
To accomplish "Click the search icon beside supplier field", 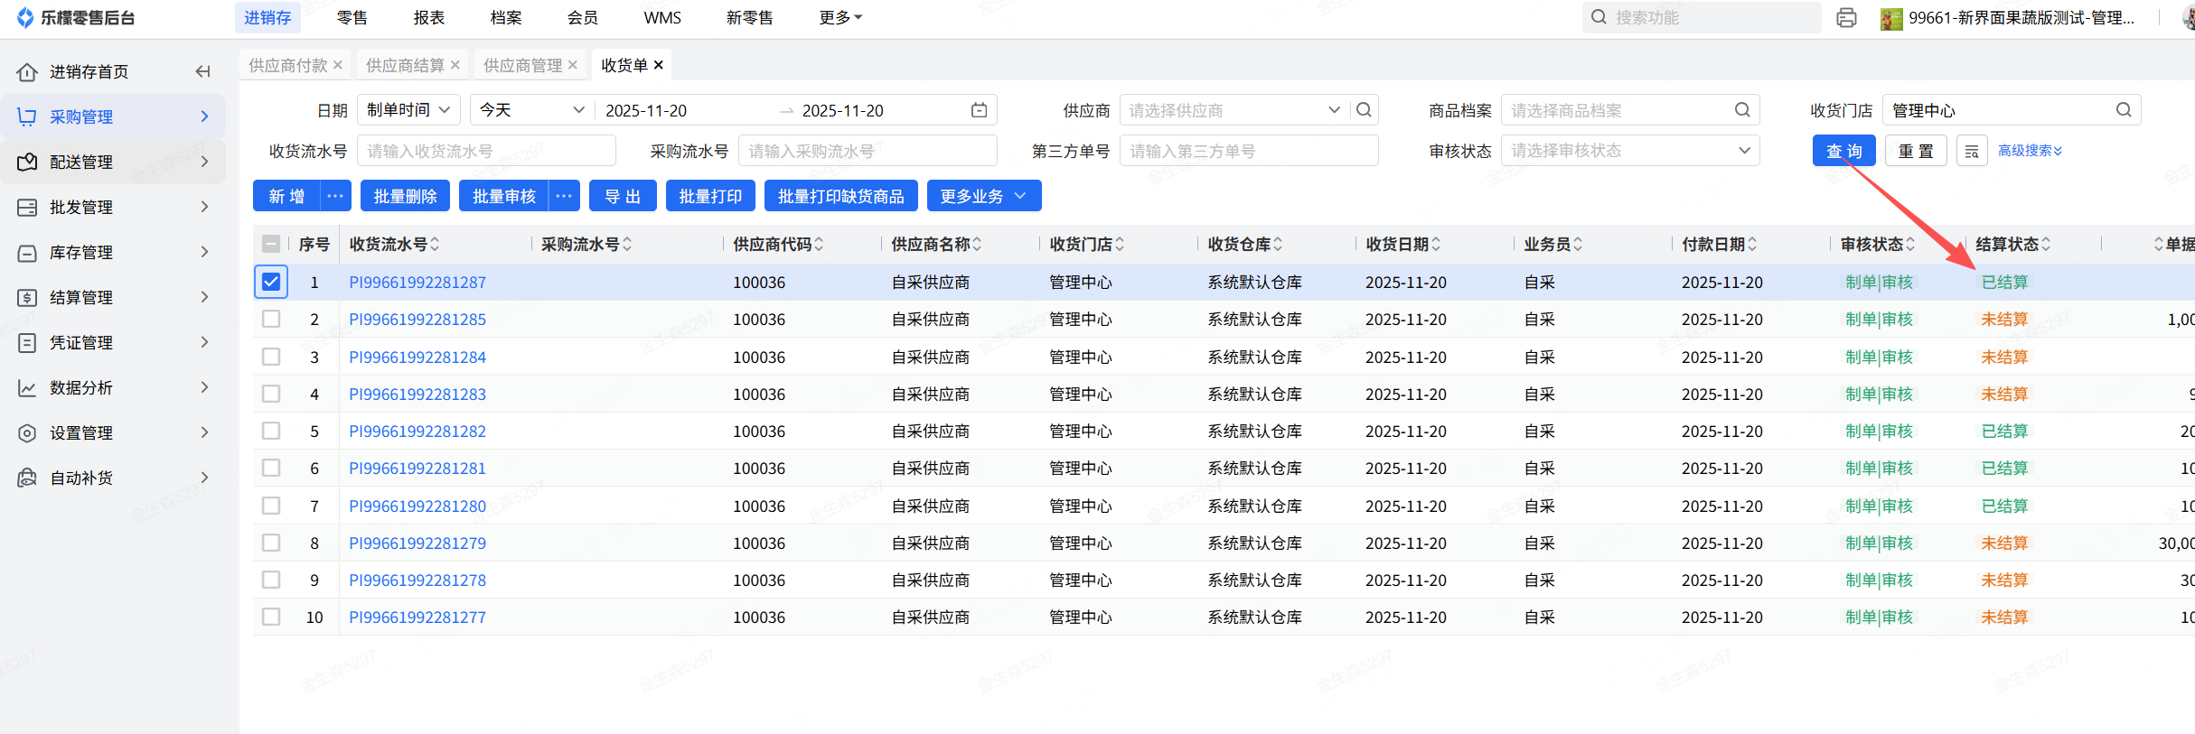I will [1364, 110].
